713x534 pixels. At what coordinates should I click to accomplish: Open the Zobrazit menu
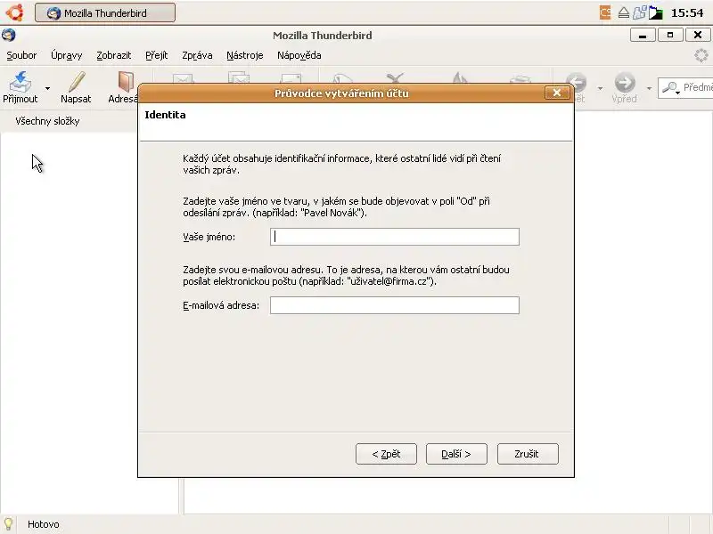[114, 55]
